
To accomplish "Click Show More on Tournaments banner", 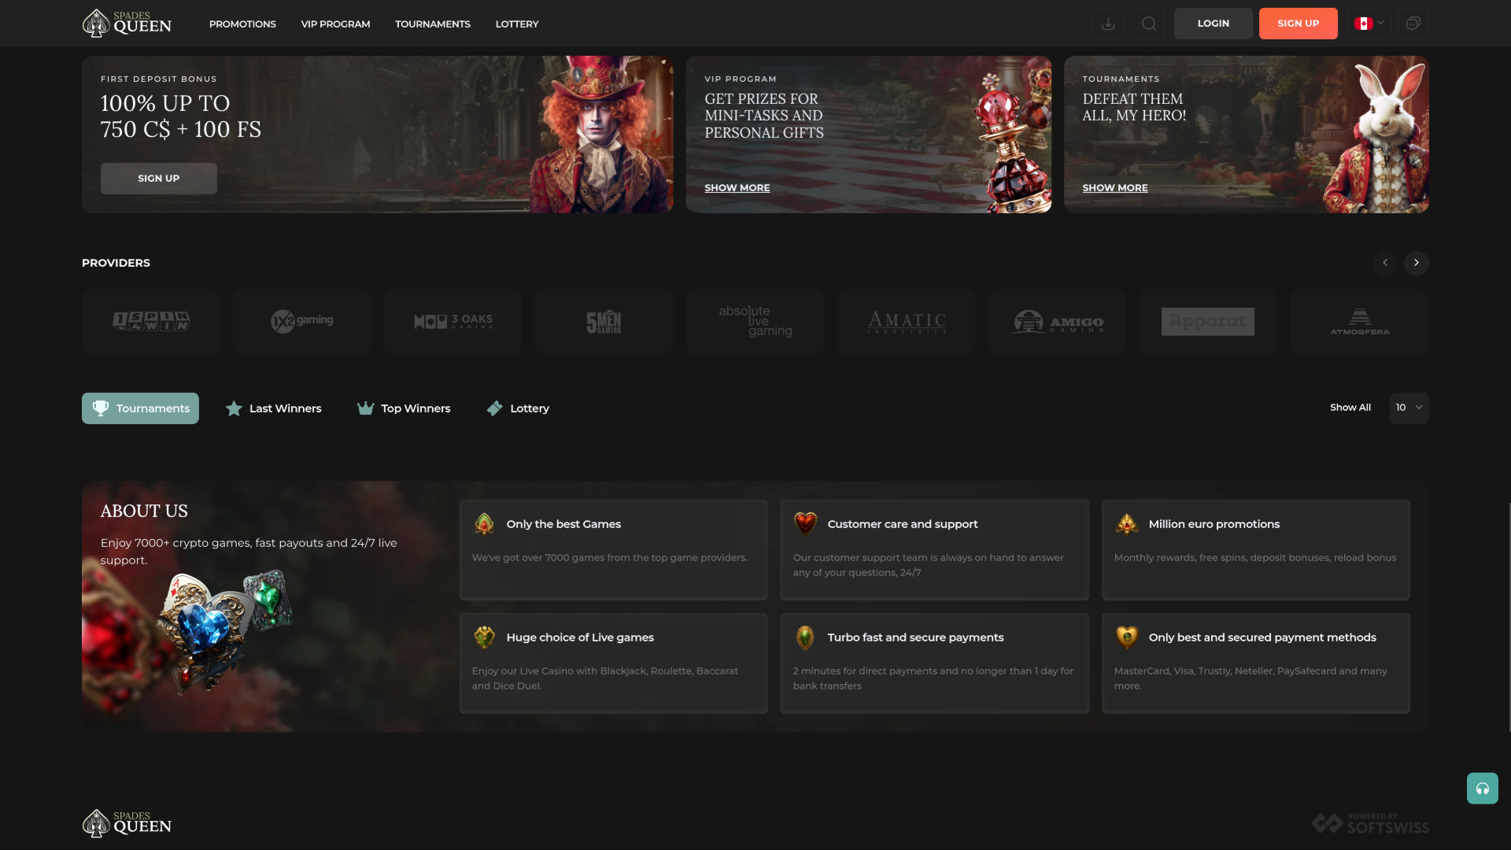I will [1114, 187].
